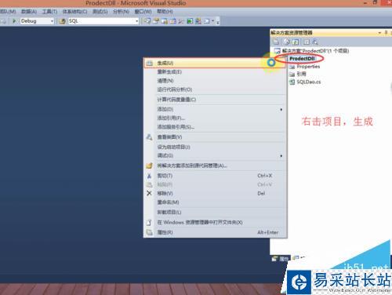Click Solution Explorer show all files icon
This screenshot has width=392, height=295.
coord(287,42)
